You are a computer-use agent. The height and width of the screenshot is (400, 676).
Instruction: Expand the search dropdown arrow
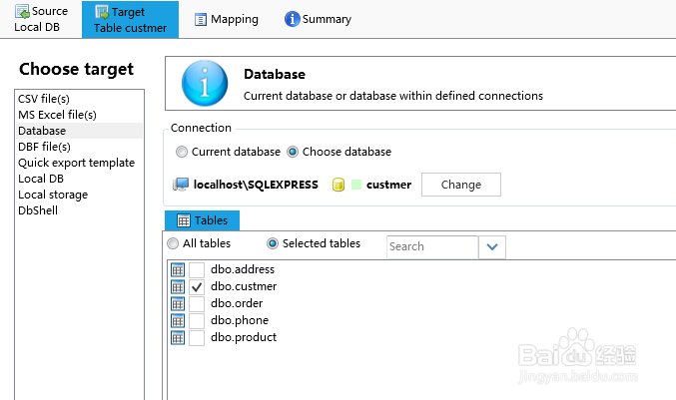[493, 246]
